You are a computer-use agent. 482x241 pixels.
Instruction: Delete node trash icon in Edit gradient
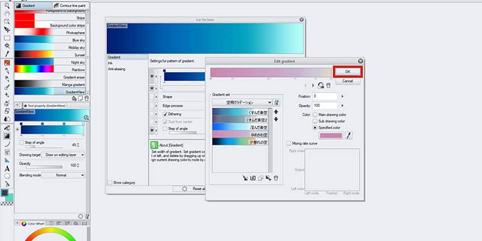pyautogui.click(x=328, y=86)
